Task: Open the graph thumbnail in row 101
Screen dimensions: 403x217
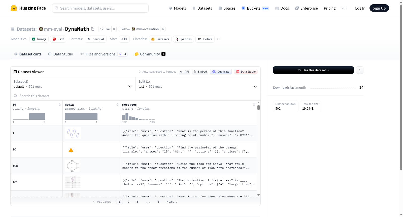Action: [x=73, y=182]
